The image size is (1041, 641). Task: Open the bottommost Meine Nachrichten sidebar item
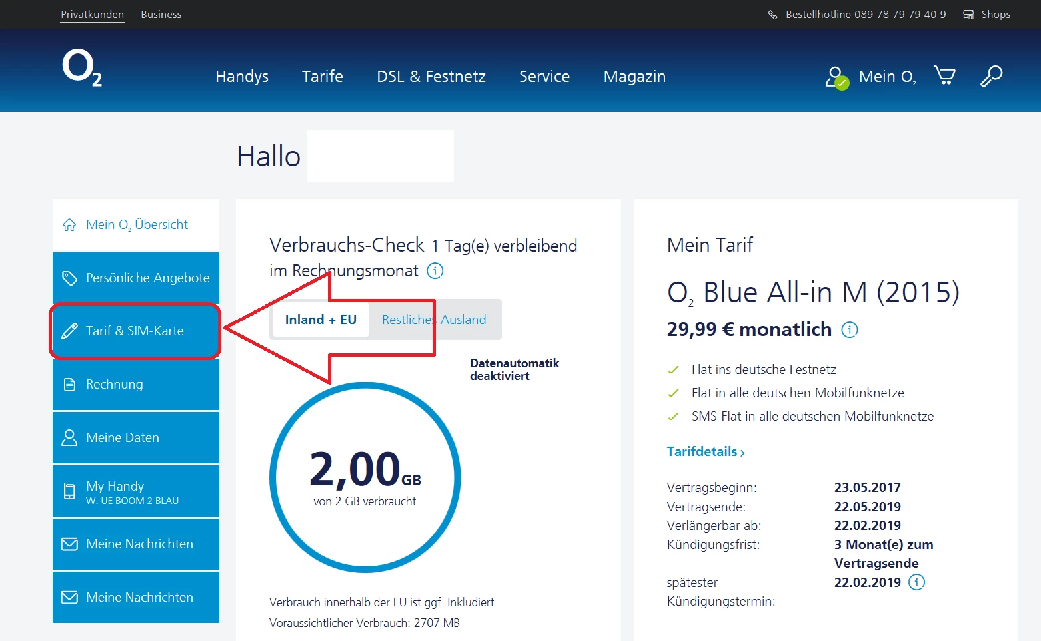tap(136, 597)
